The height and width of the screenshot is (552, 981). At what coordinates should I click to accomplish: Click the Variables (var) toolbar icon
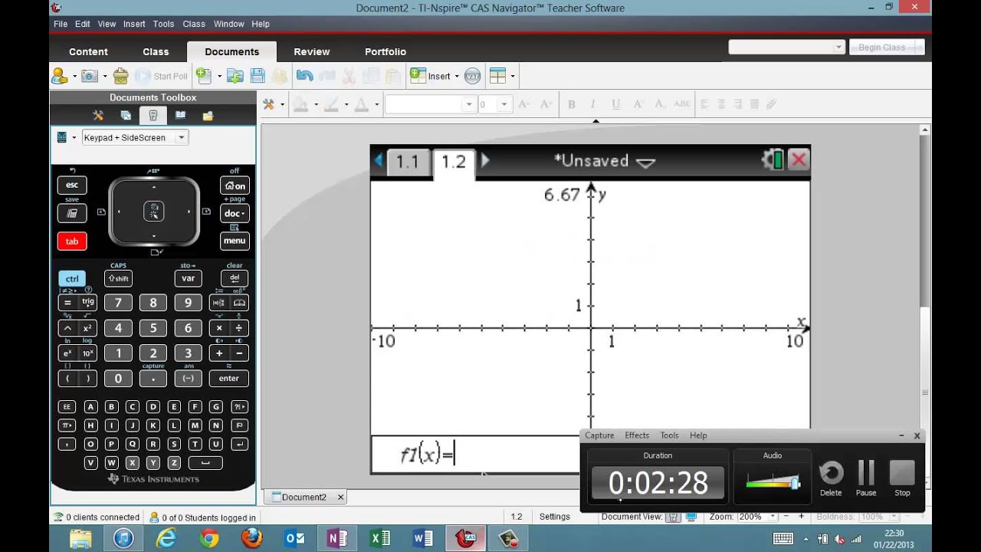tap(472, 76)
